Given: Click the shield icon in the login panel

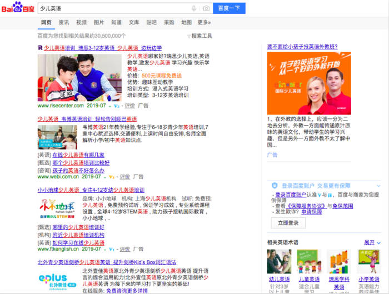Looking at the screenshot, I should (x=275, y=186).
